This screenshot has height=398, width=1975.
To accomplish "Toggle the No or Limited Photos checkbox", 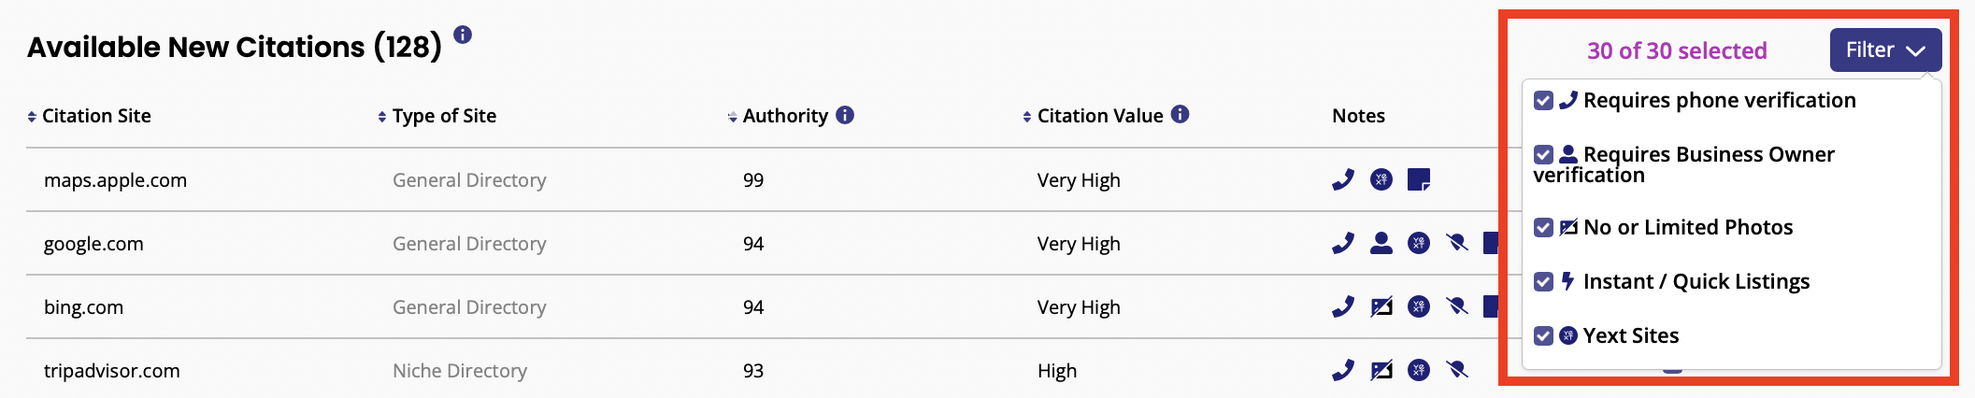I will (x=1544, y=228).
